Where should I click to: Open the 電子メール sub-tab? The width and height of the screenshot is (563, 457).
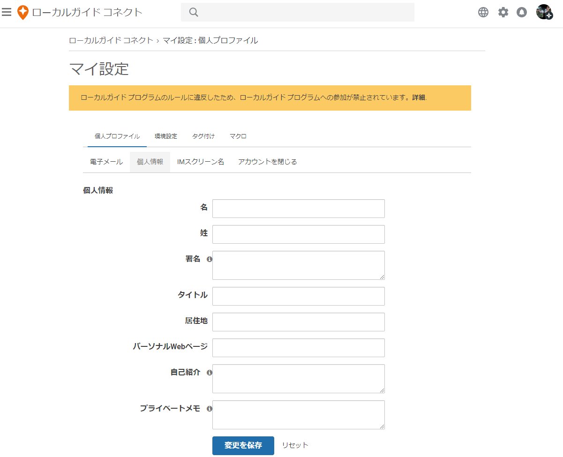[106, 162]
